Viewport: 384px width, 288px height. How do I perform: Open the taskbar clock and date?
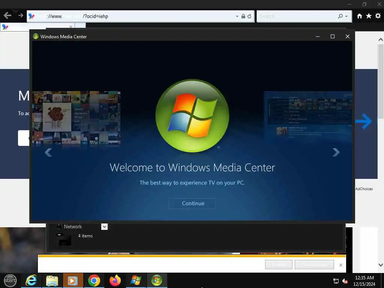coord(364,281)
